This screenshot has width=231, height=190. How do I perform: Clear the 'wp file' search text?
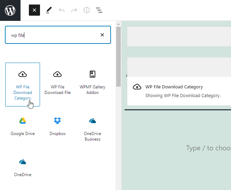click(102, 35)
